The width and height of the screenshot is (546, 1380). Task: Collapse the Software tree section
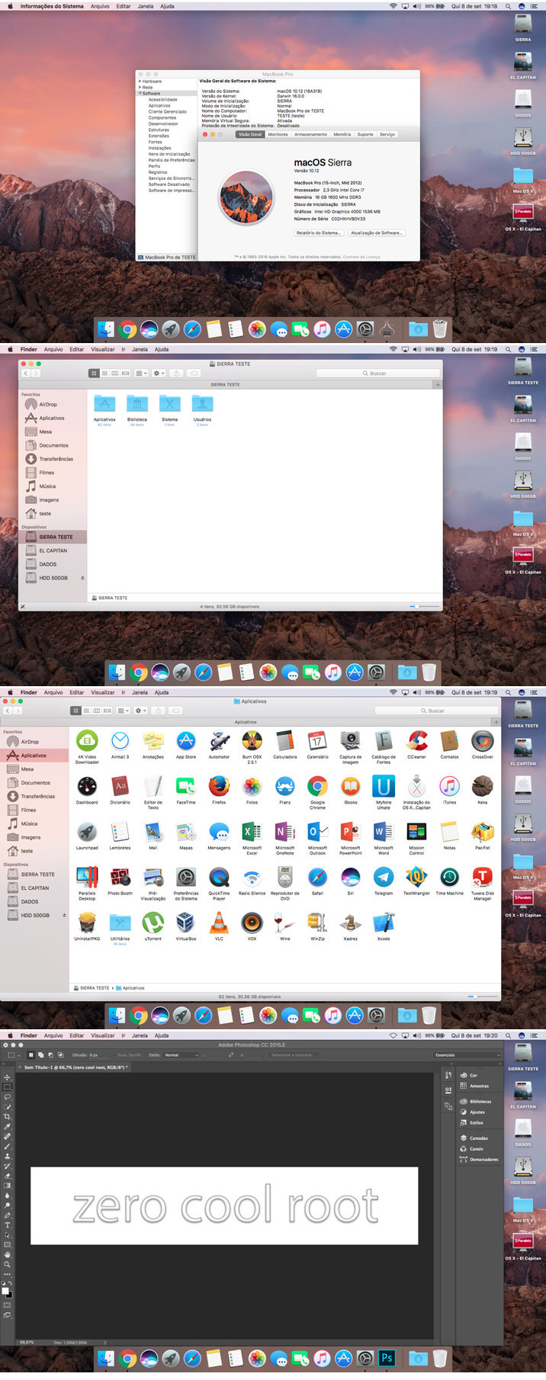pyautogui.click(x=140, y=93)
